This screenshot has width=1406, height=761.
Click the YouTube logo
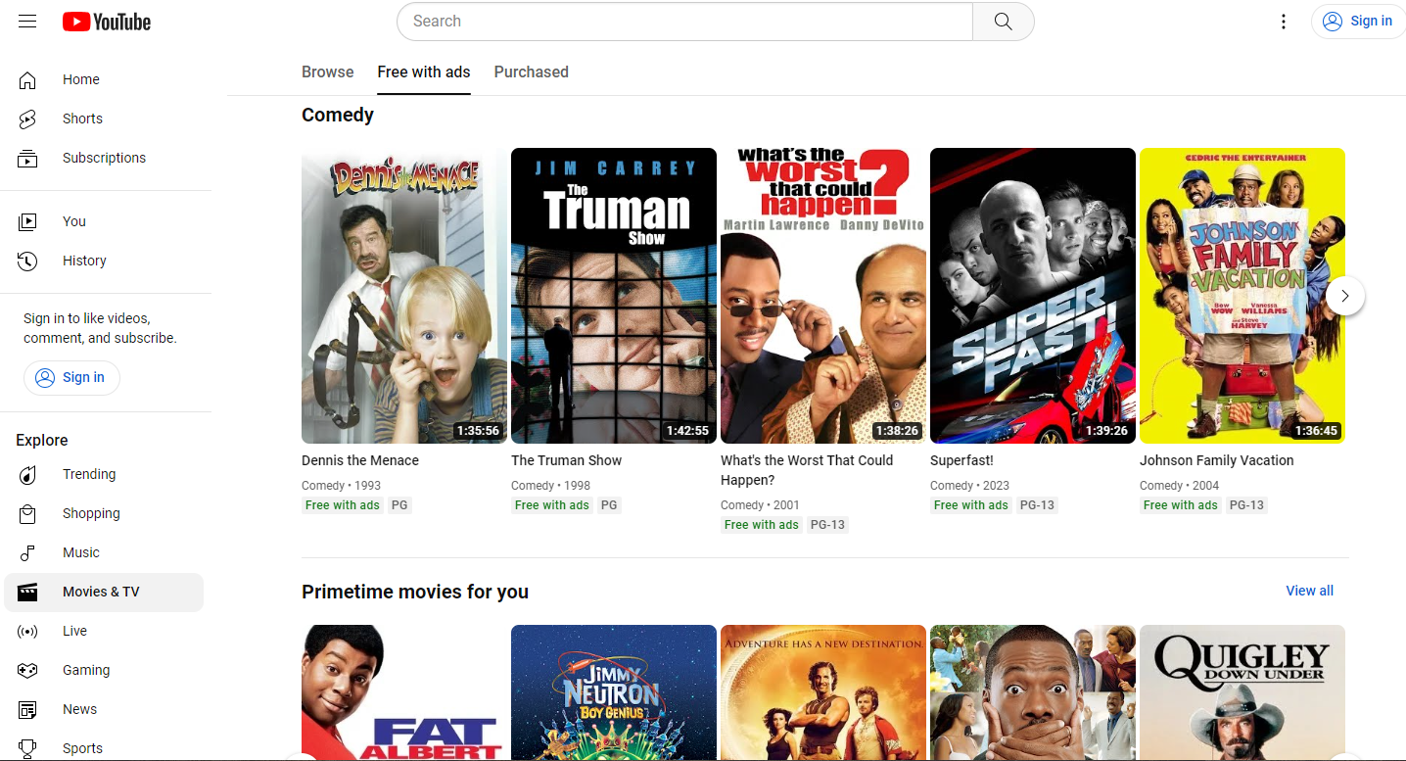[x=107, y=22]
